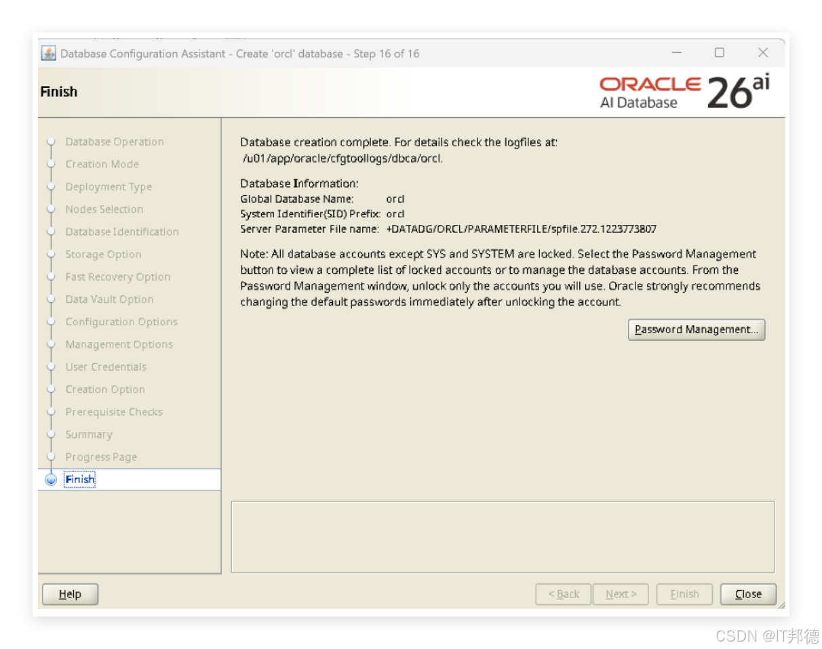Click the blue Finish step bullet icon
Viewport: 822px width, 649px height.
pyautogui.click(x=50, y=480)
